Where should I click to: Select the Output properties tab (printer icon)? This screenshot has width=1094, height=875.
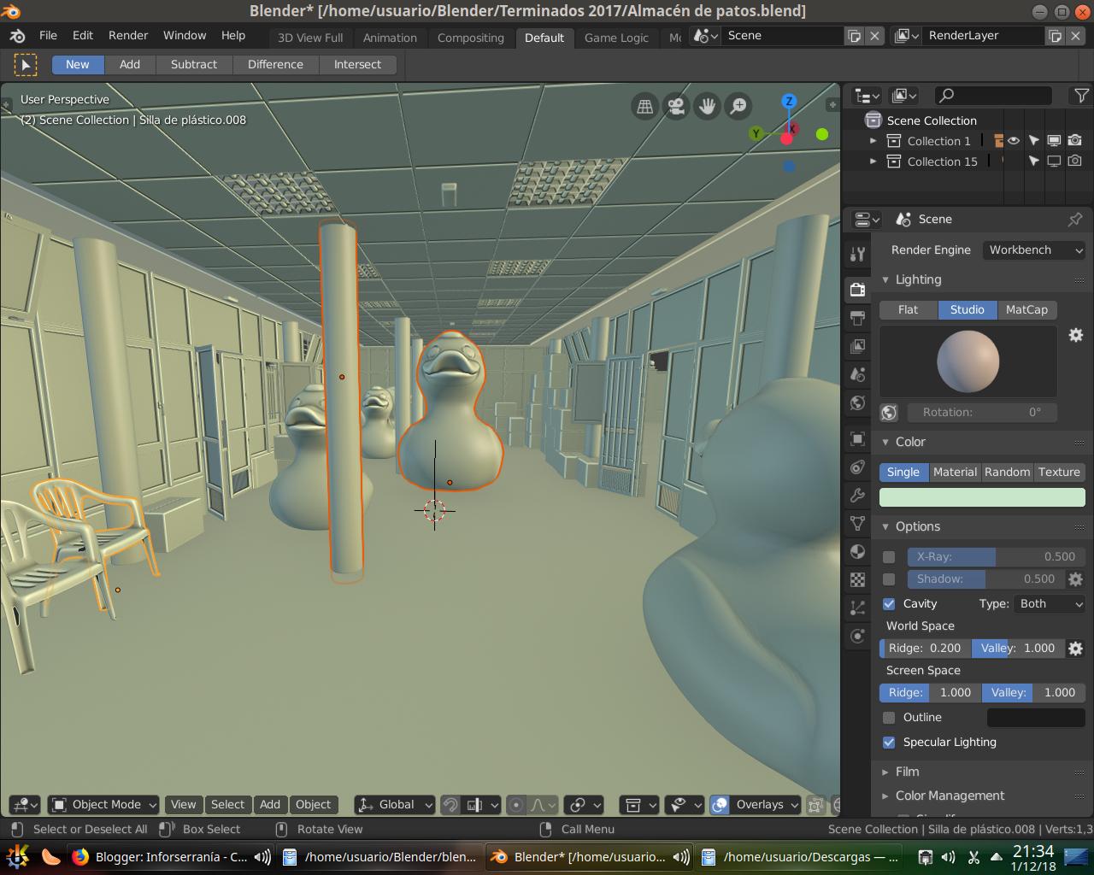point(857,318)
